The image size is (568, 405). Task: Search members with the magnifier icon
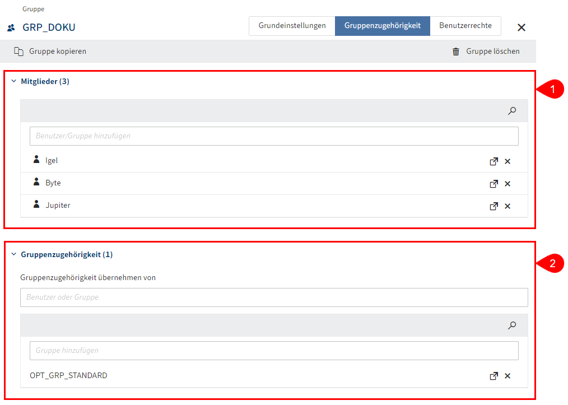(511, 111)
